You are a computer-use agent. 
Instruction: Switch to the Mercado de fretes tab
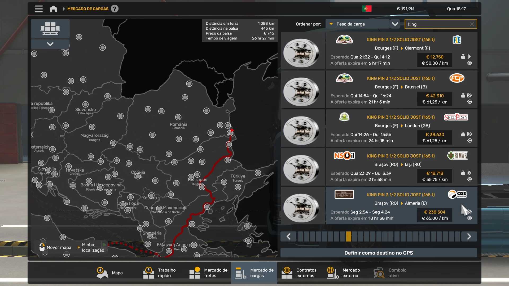[x=208, y=273]
